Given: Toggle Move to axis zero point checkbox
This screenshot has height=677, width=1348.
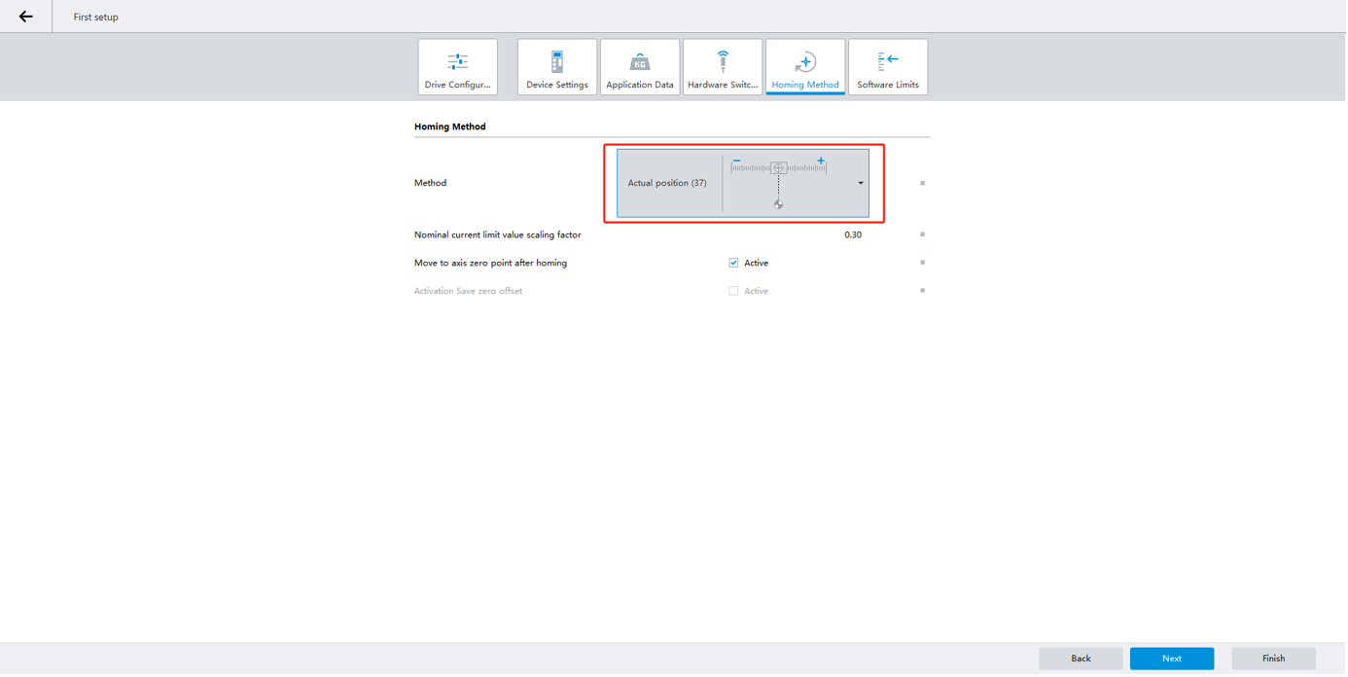Looking at the screenshot, I should pyautogui.click(x=733, y=263).
